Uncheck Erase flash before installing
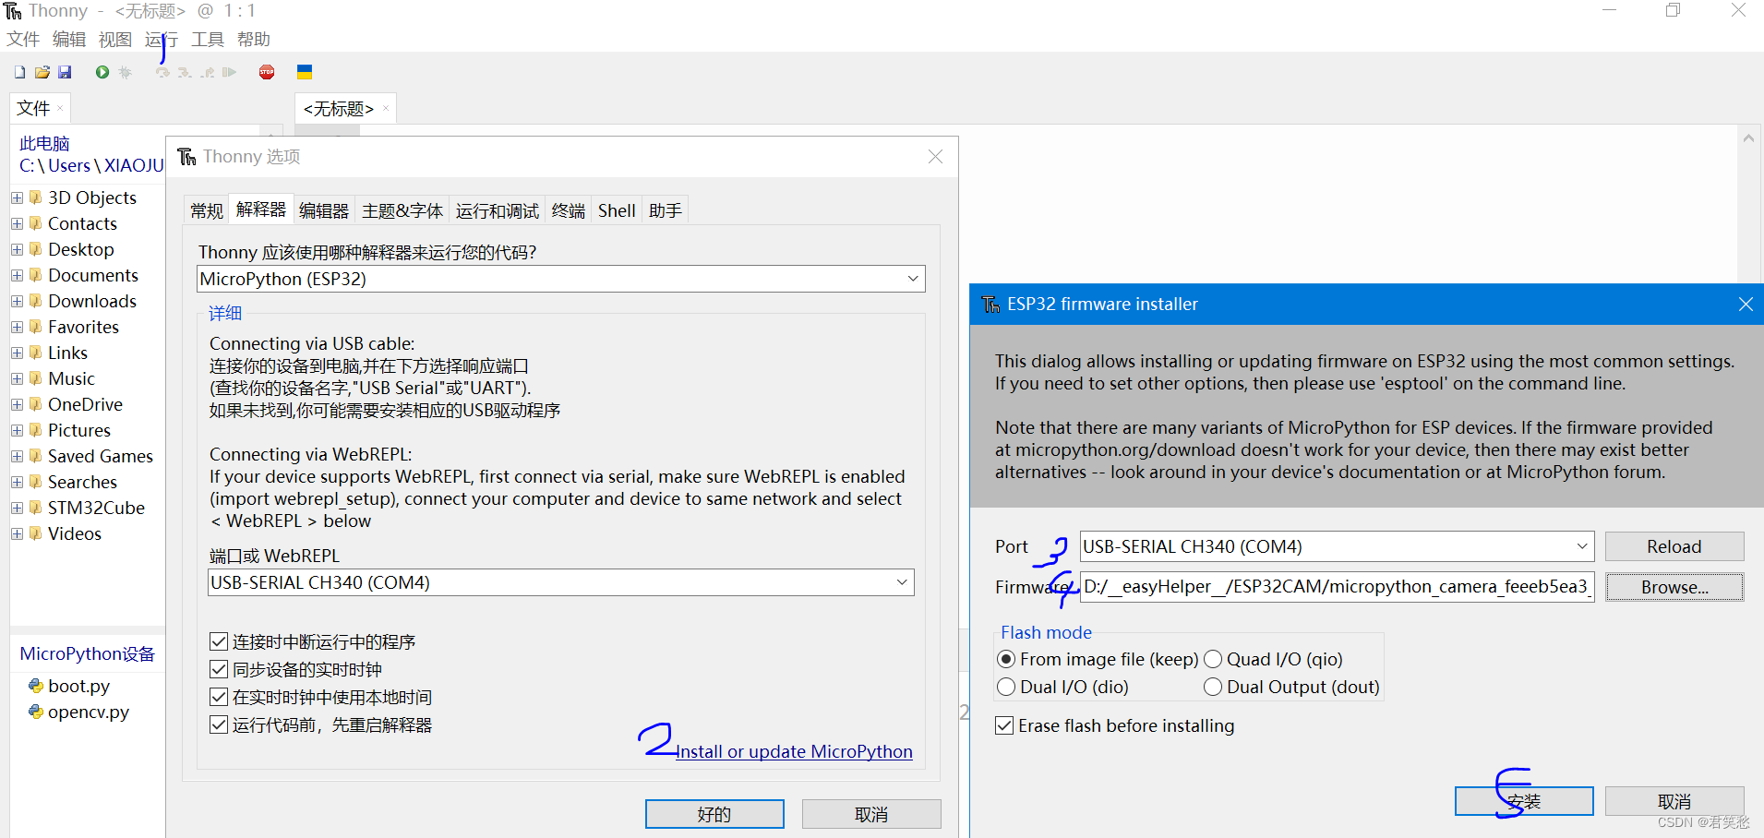 [x=1004, y=725]
